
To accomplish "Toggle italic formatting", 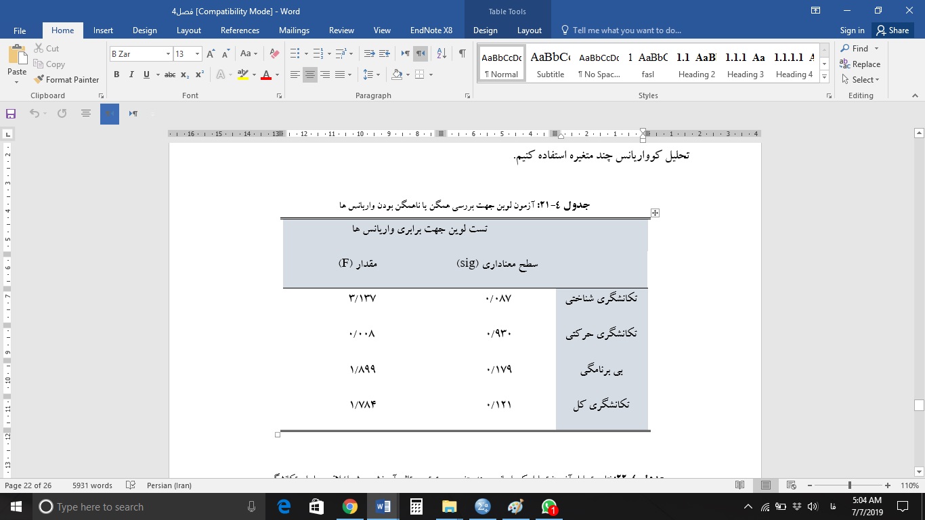I will tap(131, 74).
